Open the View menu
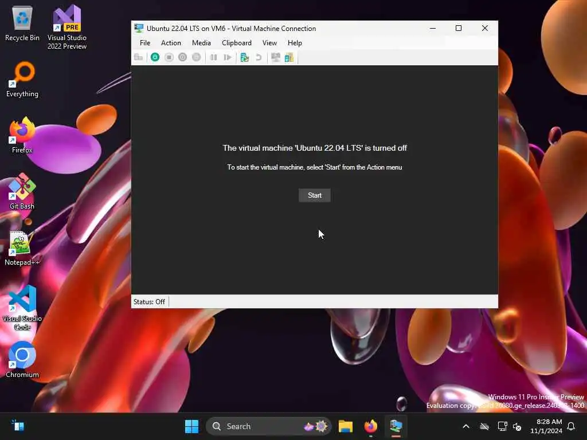 coord(269,42)
